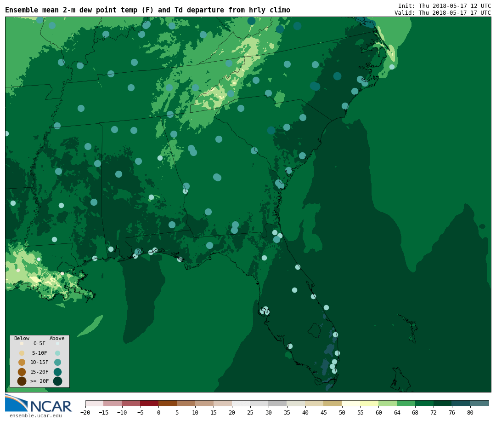Image resolution: width=496 pixels, height=421 pixels.
Task: Click the 'Below' legend column header
Action: click(x=22, y=338)
